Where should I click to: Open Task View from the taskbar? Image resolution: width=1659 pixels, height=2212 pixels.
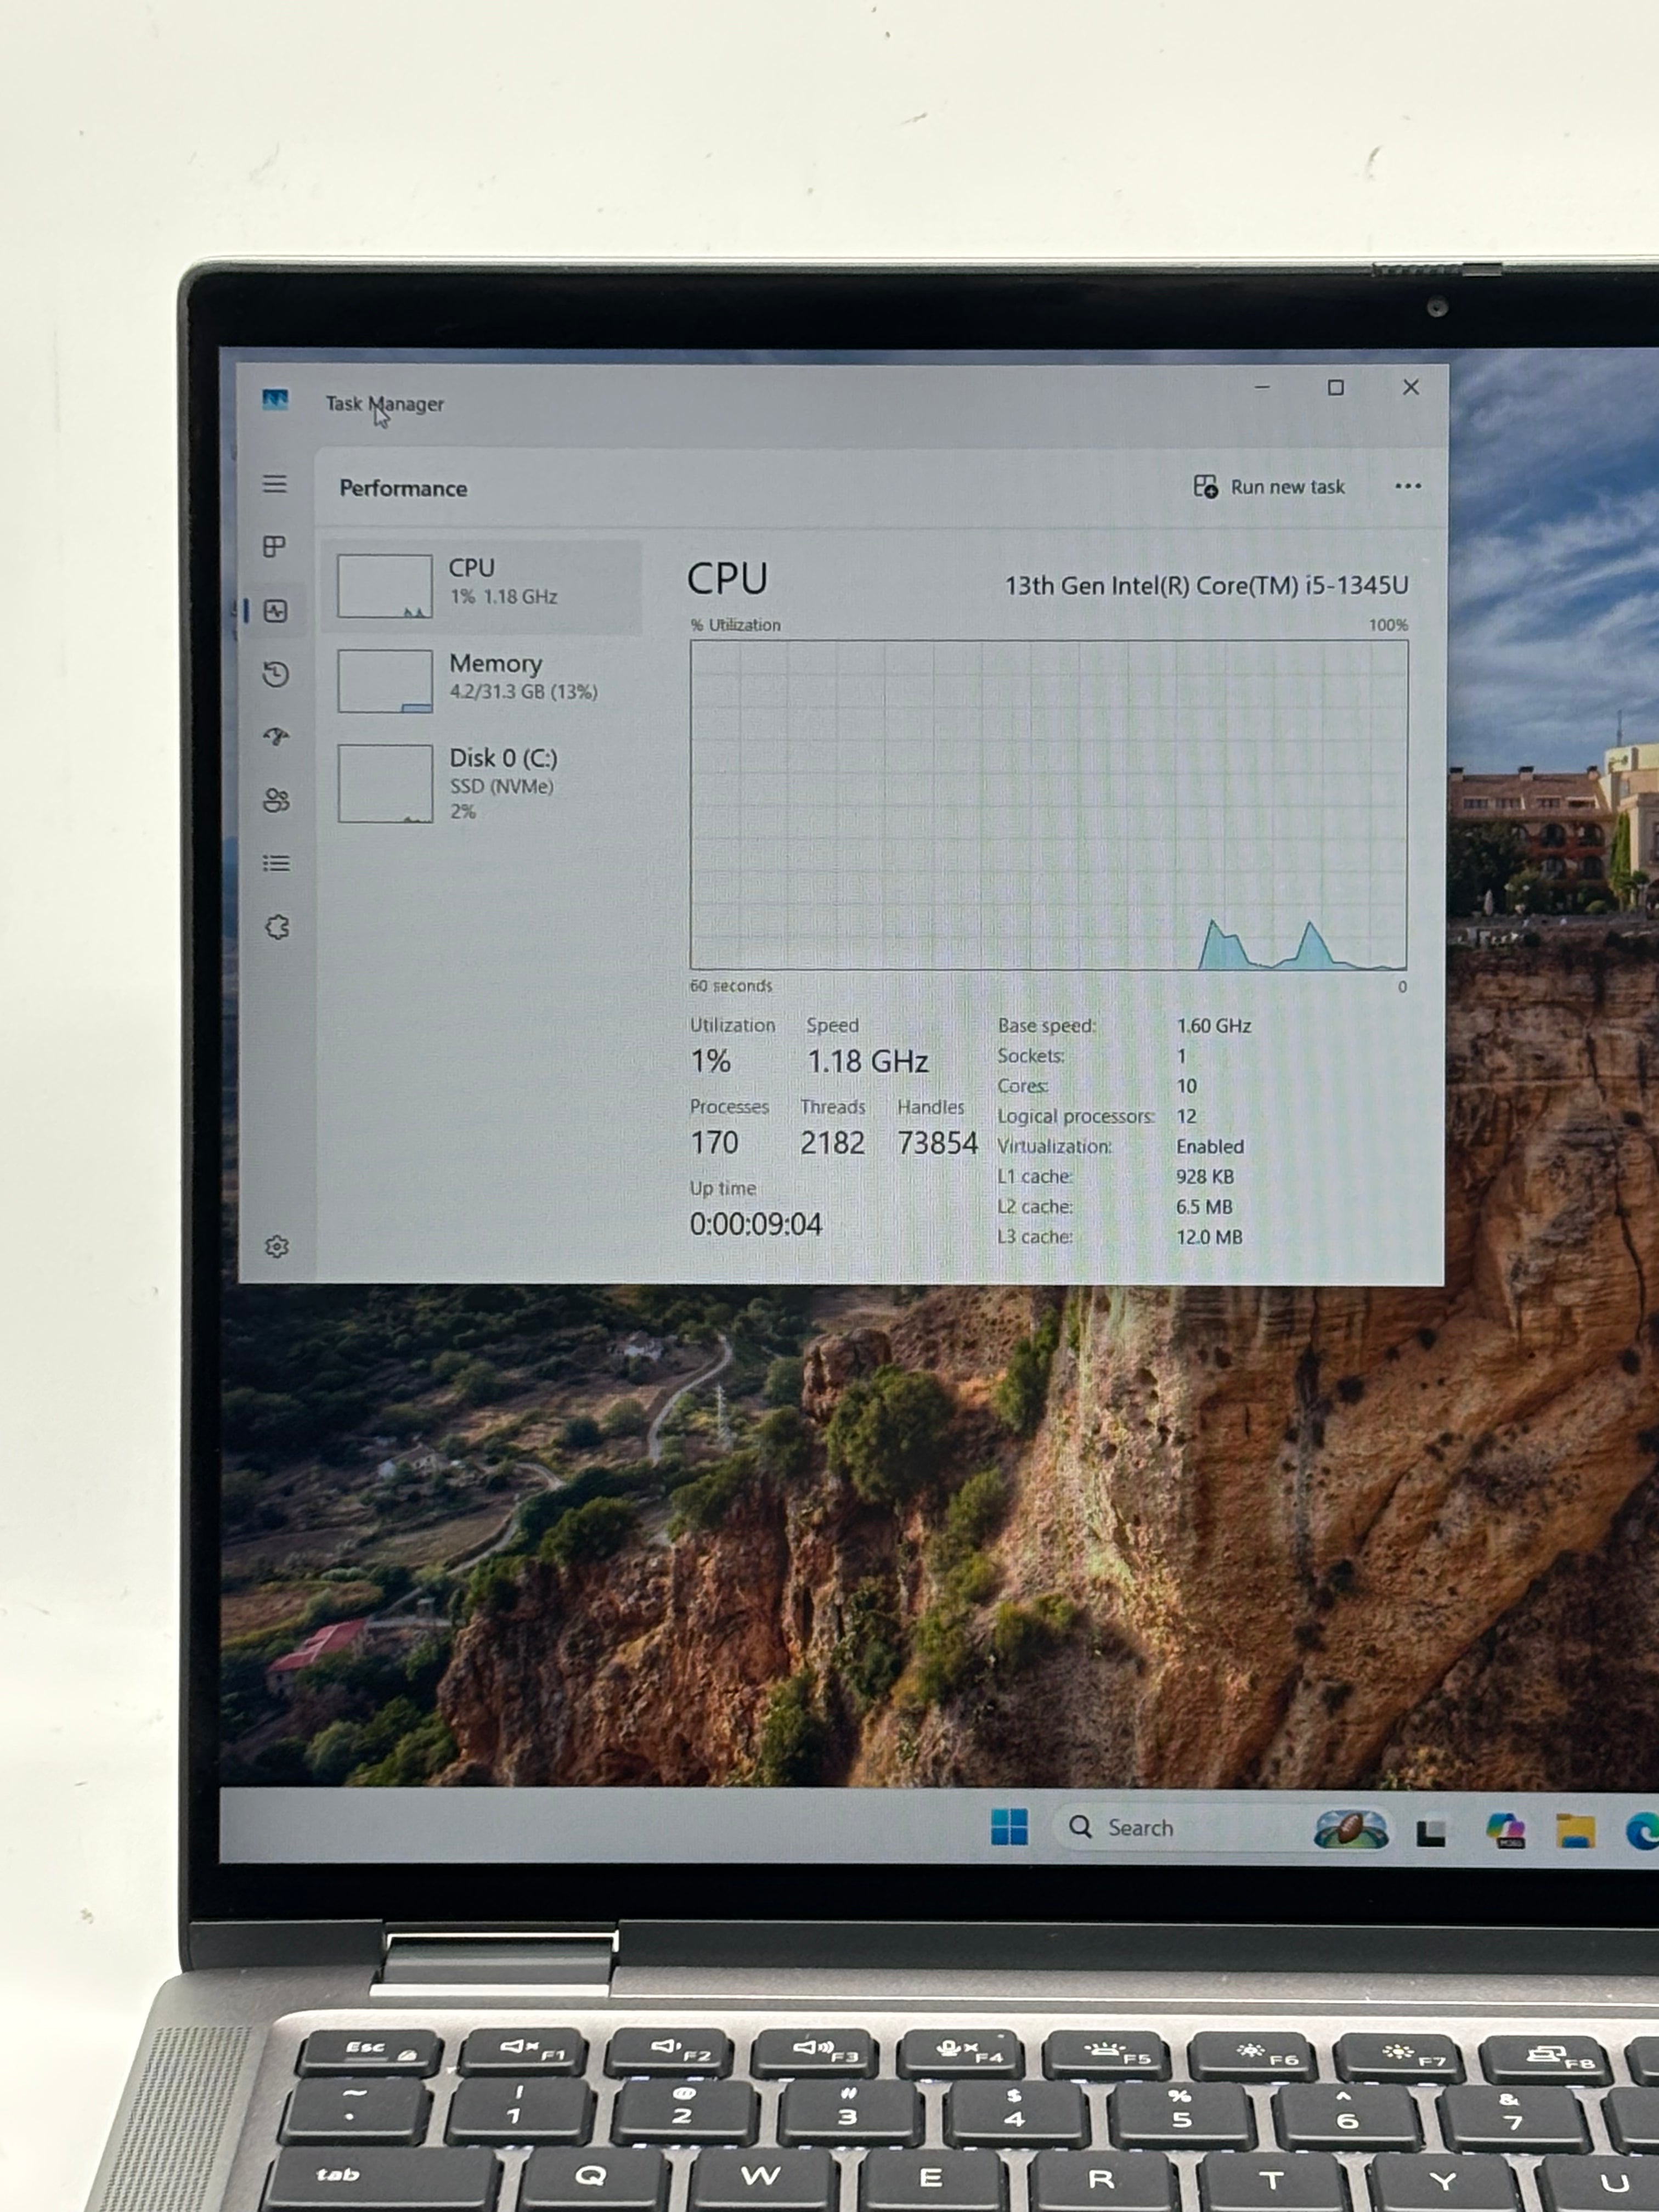(1431, 1832)
